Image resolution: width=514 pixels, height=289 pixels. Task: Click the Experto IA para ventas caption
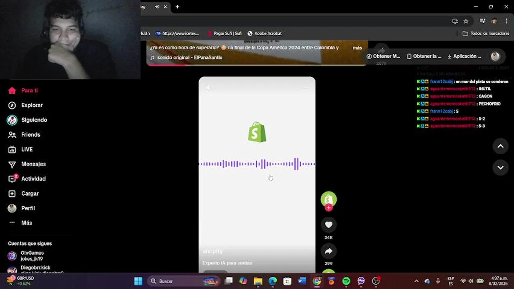[227, 263]
